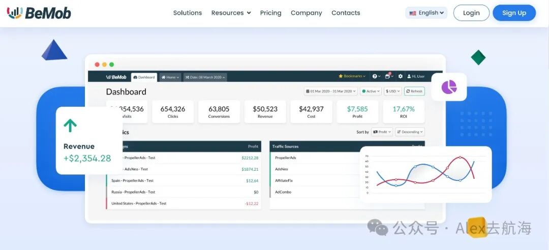
Task: Click the line chart card
Action: pyautogui.click(x=426, y=174)
